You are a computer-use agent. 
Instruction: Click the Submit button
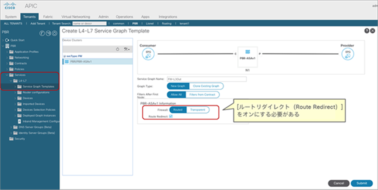click(362, 183)
